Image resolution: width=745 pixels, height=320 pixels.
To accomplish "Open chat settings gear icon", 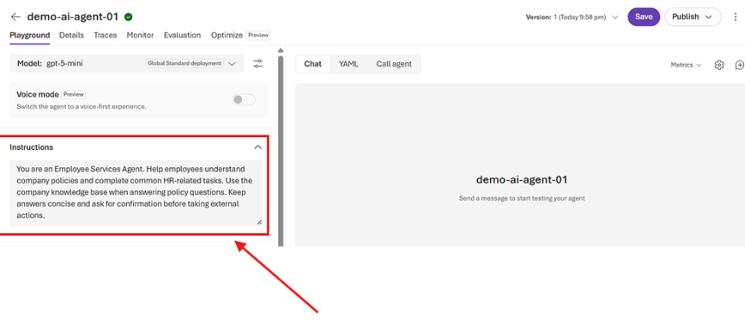I will pos(719,65).
